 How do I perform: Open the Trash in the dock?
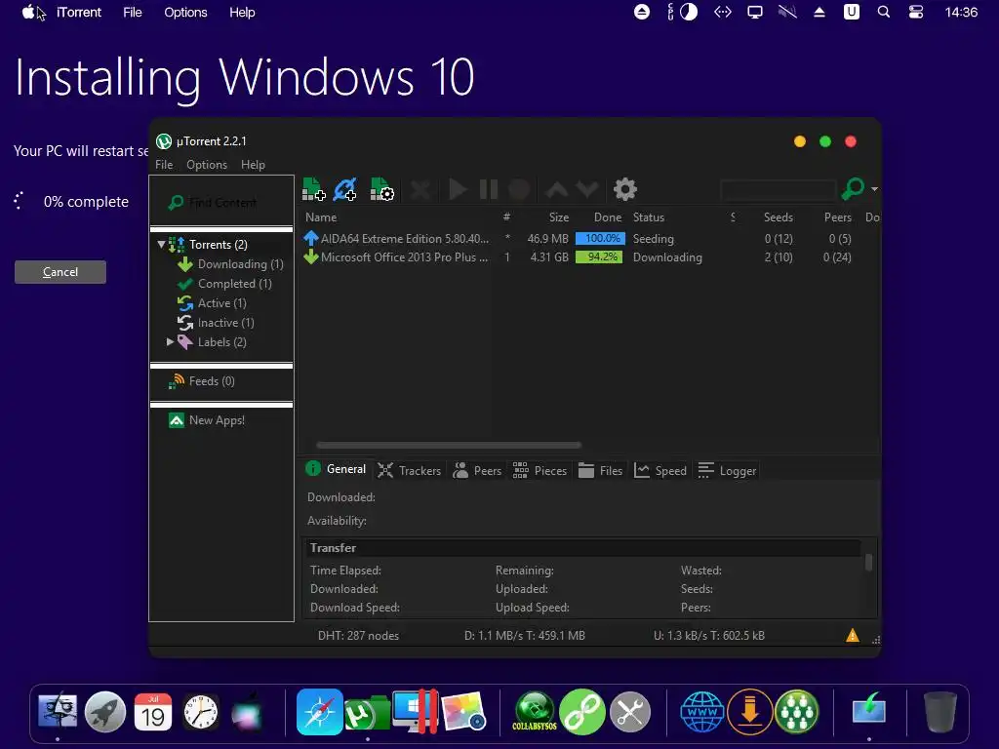point(940,712)
